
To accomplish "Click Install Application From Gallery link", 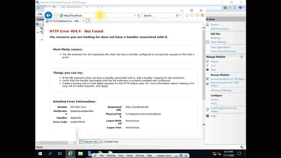I will (223, 110).
